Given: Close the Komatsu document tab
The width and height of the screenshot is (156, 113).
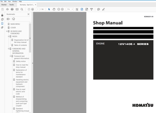Looking at the screenshot, I should click(x=36, y=5).
